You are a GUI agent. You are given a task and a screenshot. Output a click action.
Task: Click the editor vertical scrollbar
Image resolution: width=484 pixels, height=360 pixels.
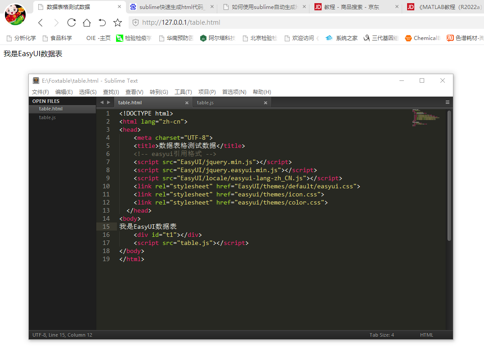pyautogui.click(x=449, y=175)
